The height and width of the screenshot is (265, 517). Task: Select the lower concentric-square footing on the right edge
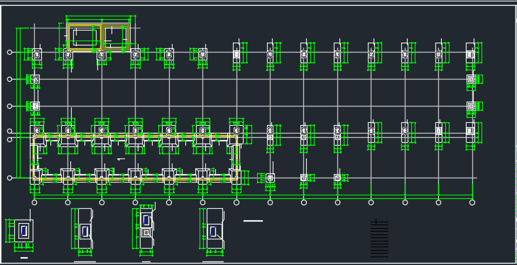tap(471, 107)
